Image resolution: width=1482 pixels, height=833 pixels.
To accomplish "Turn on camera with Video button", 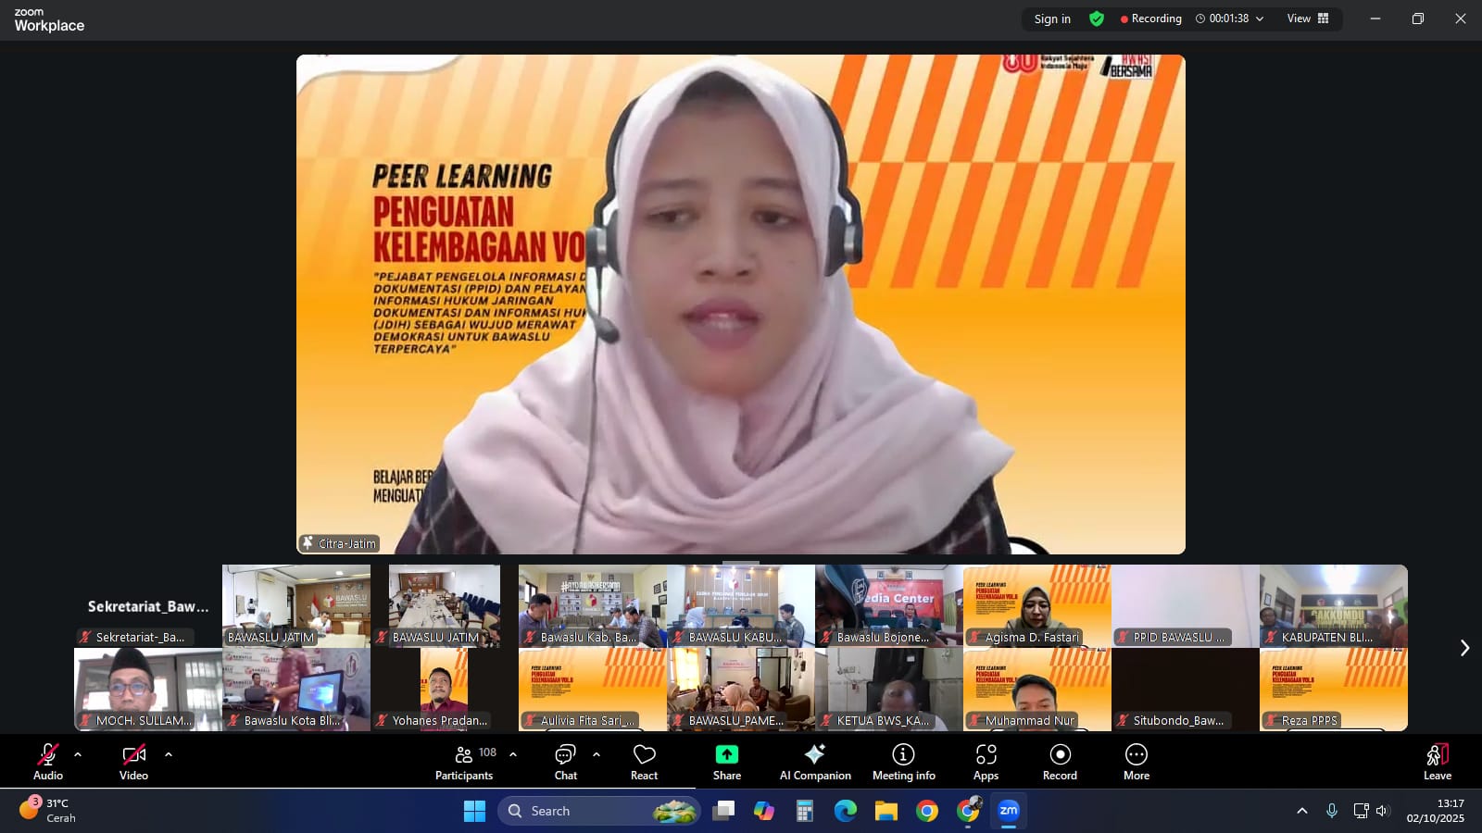I will [133, 762].
